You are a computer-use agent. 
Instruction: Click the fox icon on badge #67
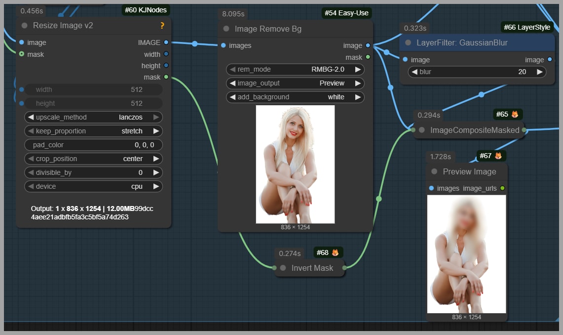[x=498, y=156]
